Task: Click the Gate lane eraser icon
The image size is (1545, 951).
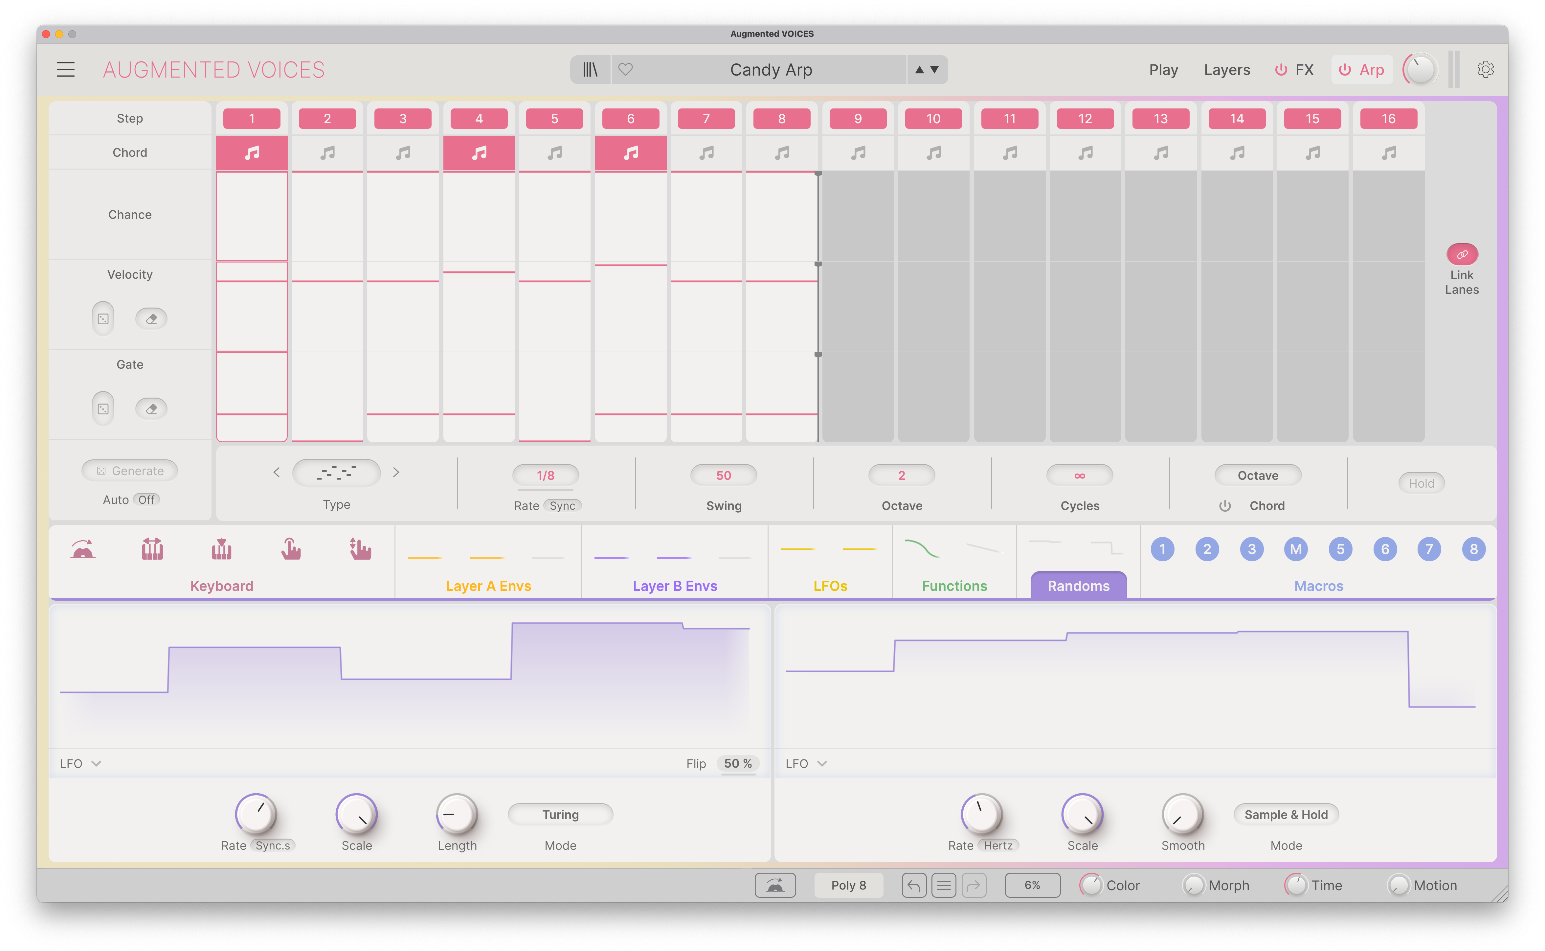Action: click(151, 409)
